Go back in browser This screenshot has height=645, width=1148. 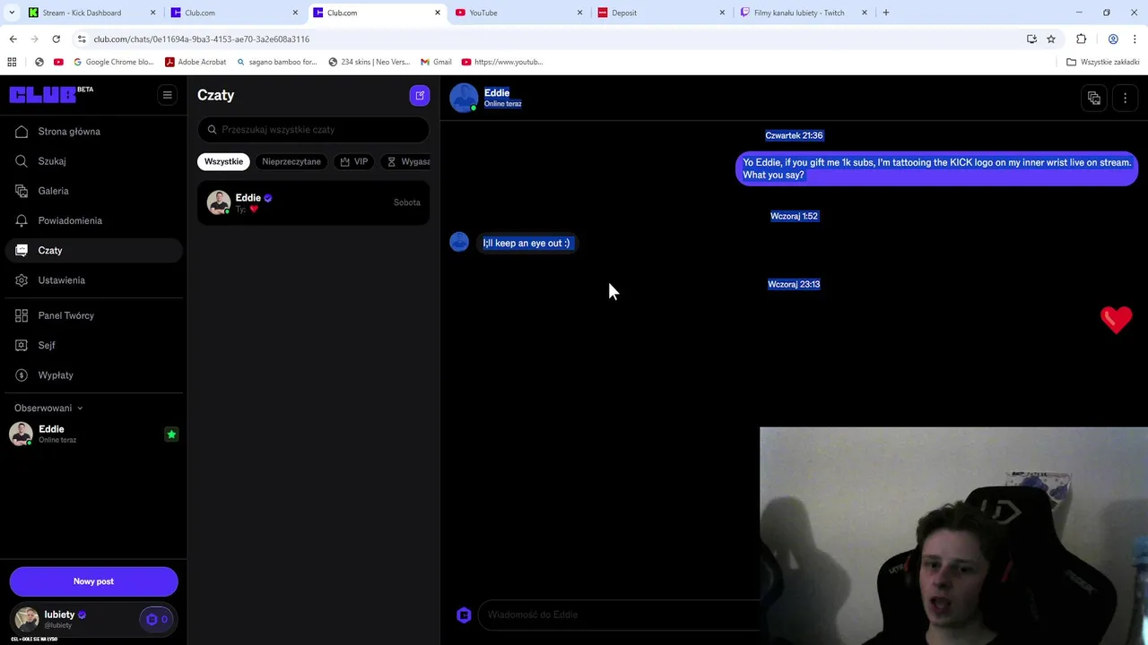[13, 39]
